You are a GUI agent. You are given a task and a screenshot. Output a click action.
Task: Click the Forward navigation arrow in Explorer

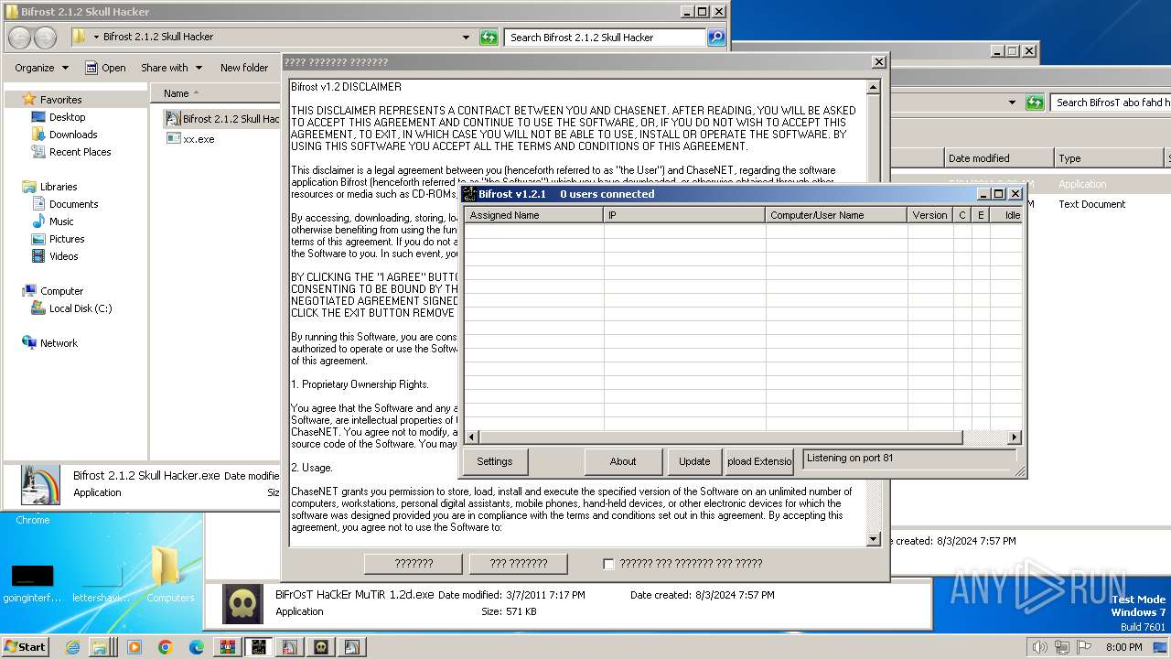(x=45, y=38)
